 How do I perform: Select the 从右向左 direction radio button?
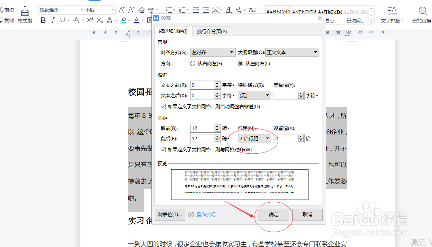[193, 63]
